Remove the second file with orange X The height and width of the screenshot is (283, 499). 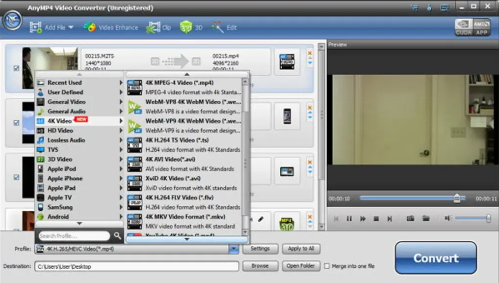pyautogui.click(x=310, y=108)
